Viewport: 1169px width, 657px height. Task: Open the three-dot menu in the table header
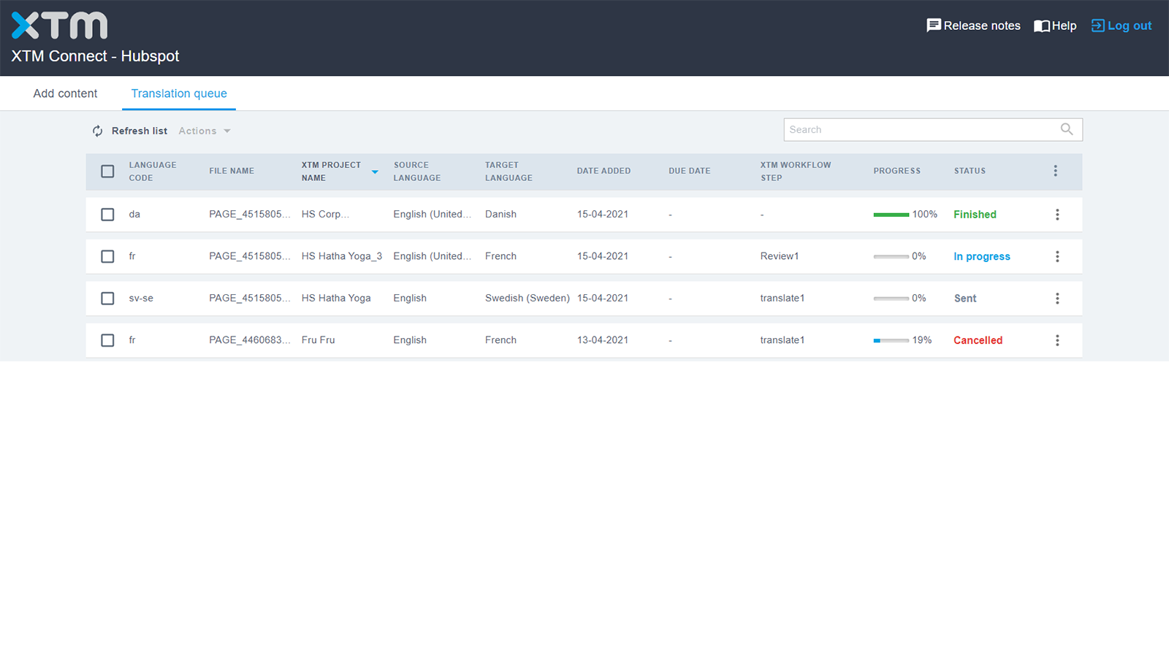[x=1055, y=170]
